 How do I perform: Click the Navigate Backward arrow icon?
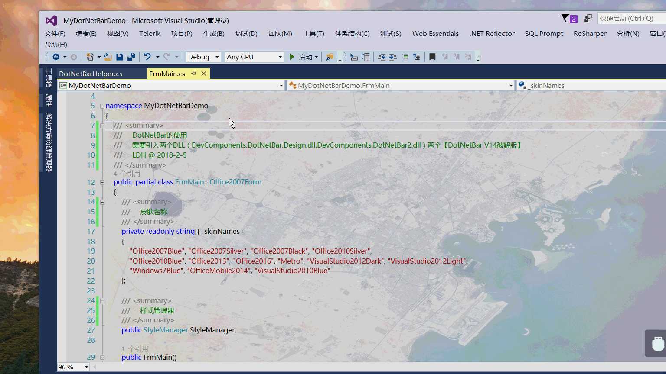(56, 57)
